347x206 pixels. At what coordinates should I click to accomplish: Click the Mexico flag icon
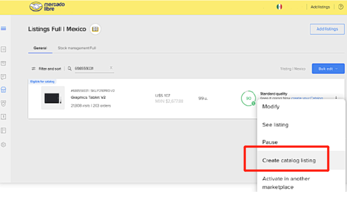(x=279, y=7)
